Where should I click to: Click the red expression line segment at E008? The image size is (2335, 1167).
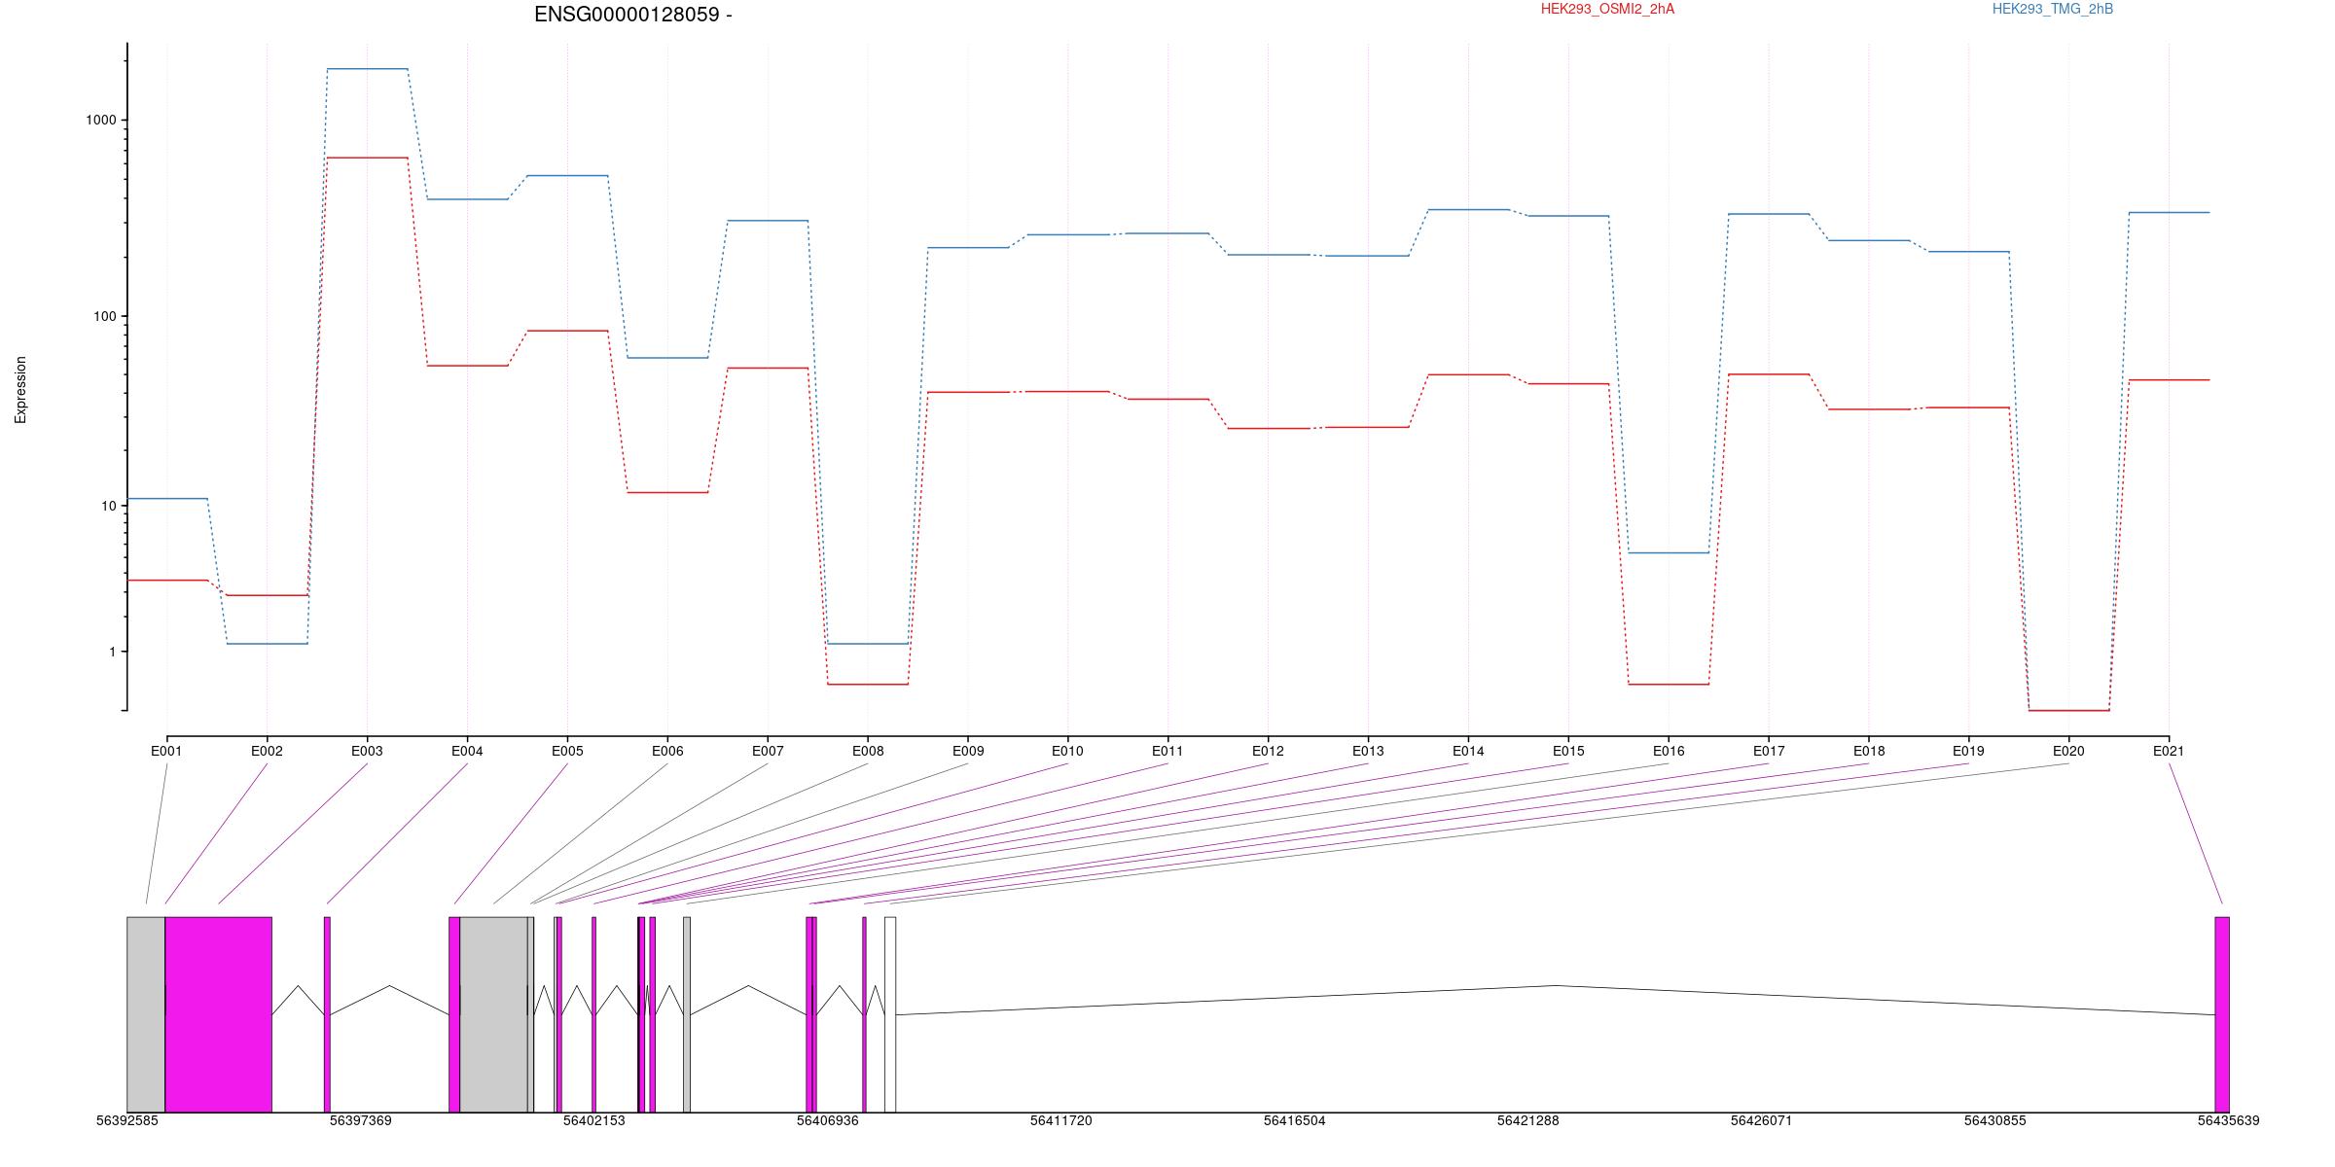point(868,684)
